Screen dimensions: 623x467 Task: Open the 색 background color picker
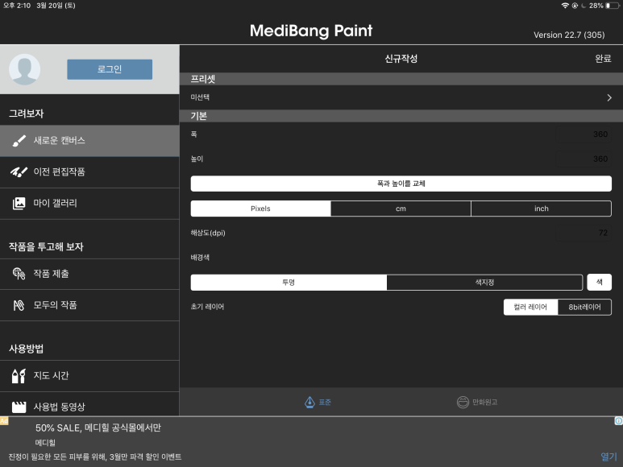point(599,282)
